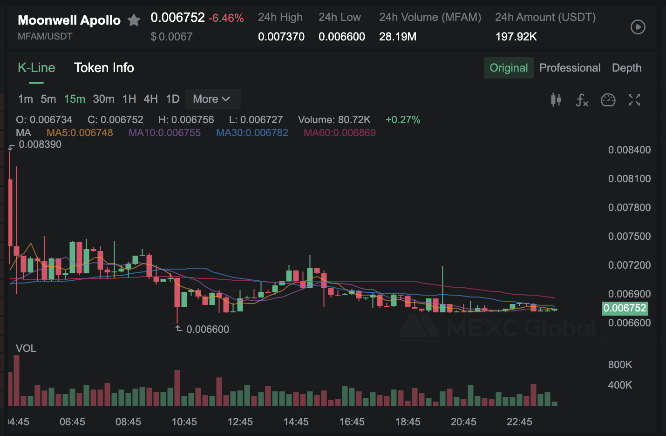Select the 1m interval

25,99
